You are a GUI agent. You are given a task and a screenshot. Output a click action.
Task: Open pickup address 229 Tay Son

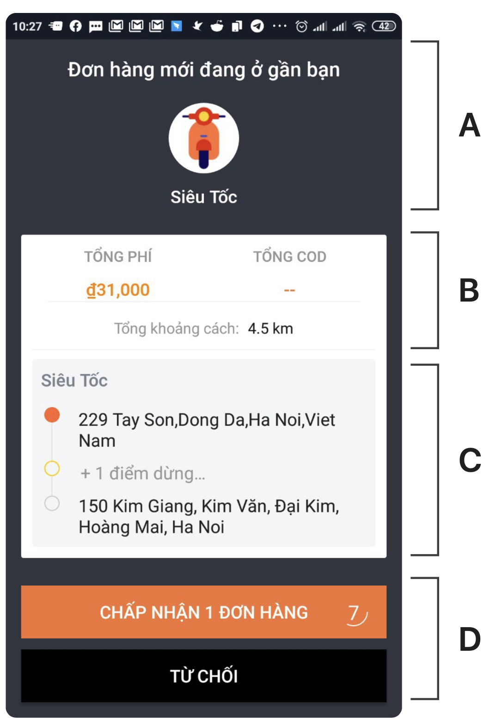coord(207,430)
